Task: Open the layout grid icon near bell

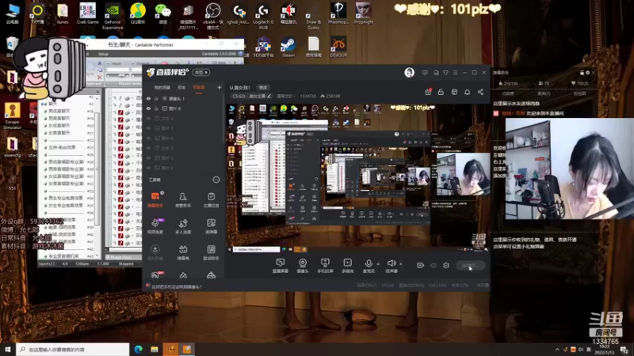Action: [x=454, y=92]
